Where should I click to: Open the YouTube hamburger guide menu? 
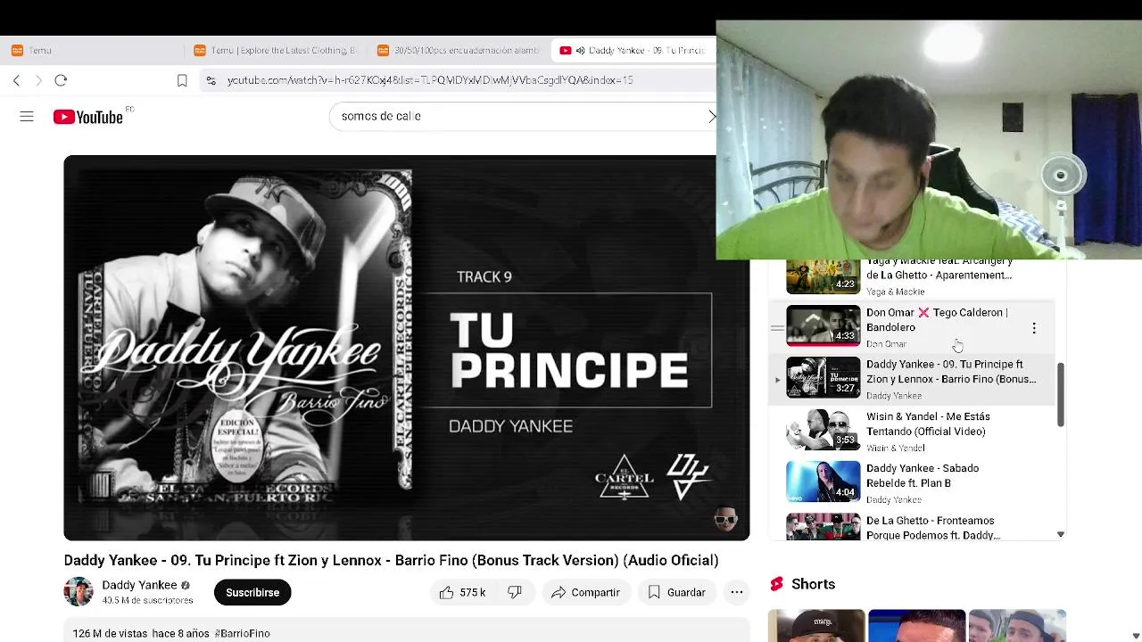[x=27, y=117]
